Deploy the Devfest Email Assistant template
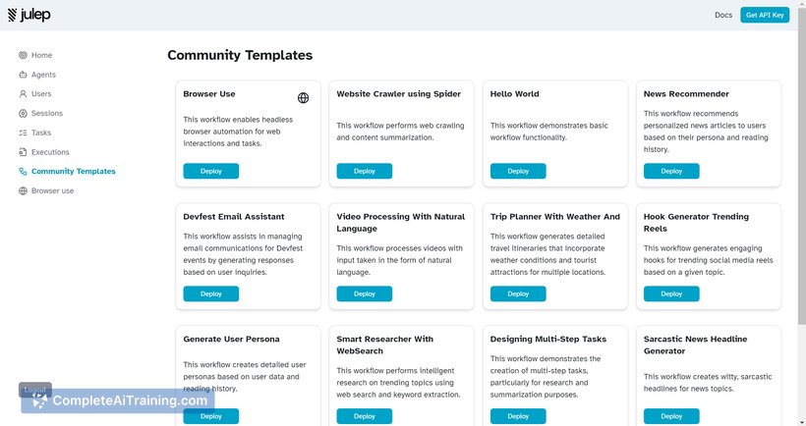This screenshot has height=426, width=806. pos(210,293)
